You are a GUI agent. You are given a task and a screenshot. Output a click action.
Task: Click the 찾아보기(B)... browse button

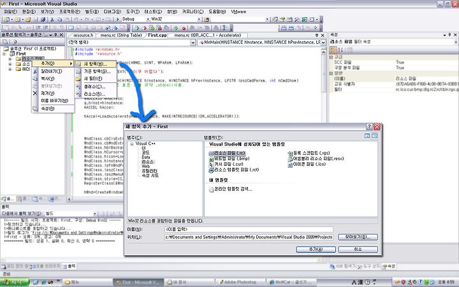point(358,237)
